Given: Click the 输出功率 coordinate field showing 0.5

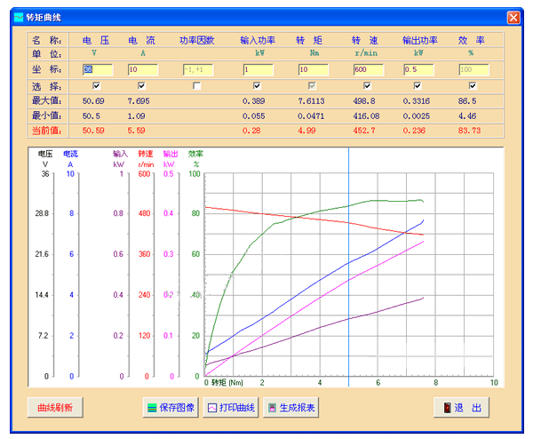Looking at the screenshot, I should (x=420, y=69).
